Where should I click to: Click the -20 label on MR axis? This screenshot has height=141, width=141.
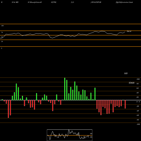coord(138,106)
